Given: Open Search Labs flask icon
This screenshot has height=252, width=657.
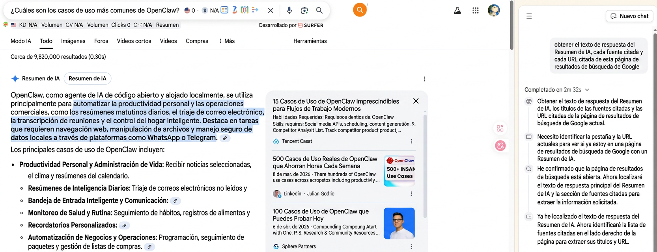Looking at the screenshot, I should (457, 11).
